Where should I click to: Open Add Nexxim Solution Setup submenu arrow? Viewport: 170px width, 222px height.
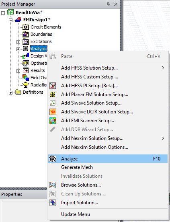[163, 138]
